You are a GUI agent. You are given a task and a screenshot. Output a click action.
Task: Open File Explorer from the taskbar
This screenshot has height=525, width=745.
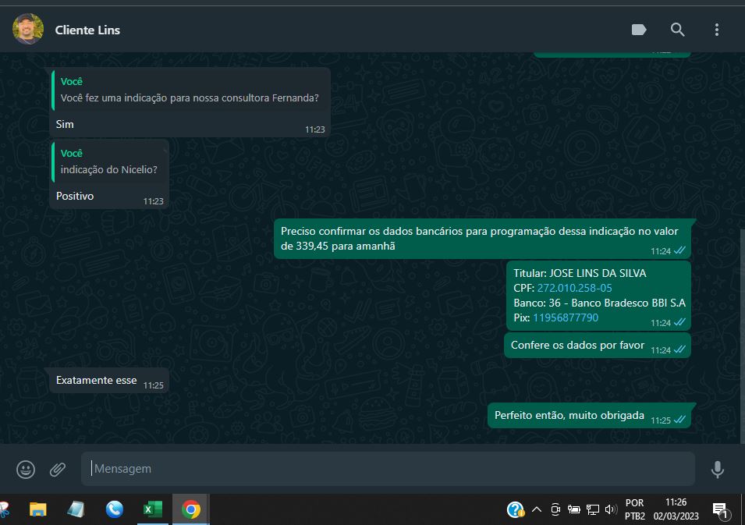click(x=37, y=509)
